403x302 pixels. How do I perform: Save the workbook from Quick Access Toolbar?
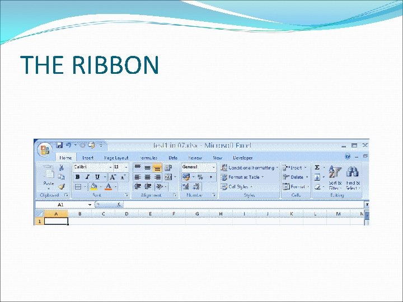click(59, 145)
